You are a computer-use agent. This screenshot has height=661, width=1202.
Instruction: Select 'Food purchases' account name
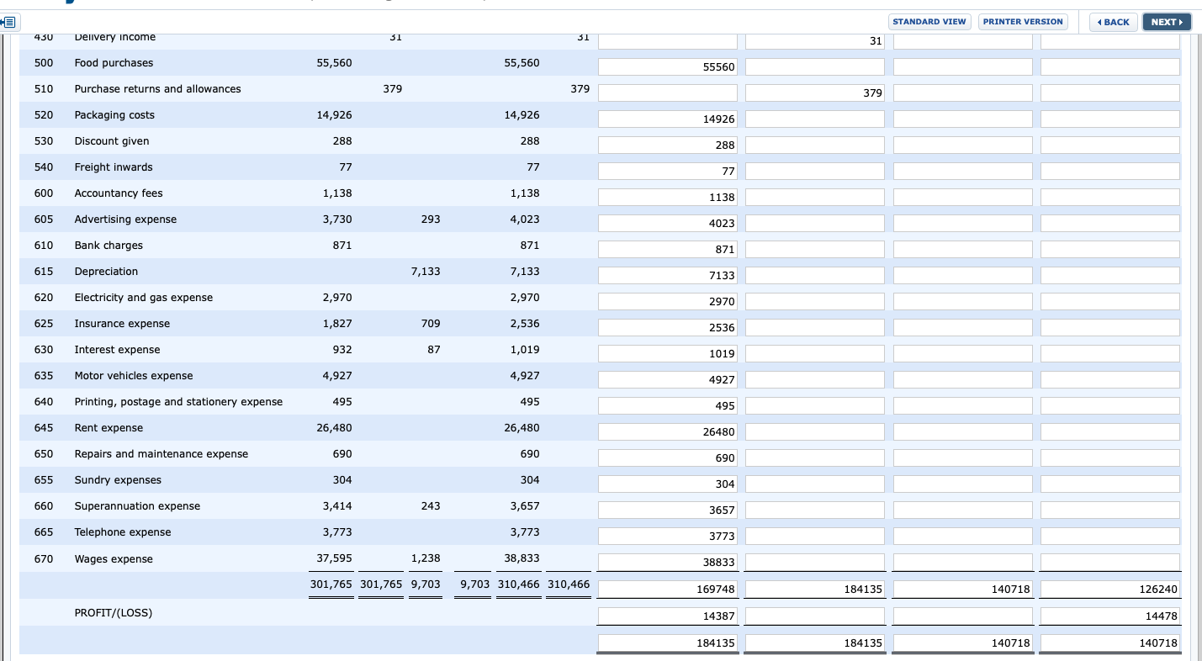[x=114, y=63]
